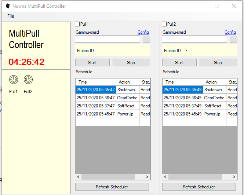This screenshot has height=195, width=244.
Task: Enable the Pull1 checkbox
Action: pos(77,24)
